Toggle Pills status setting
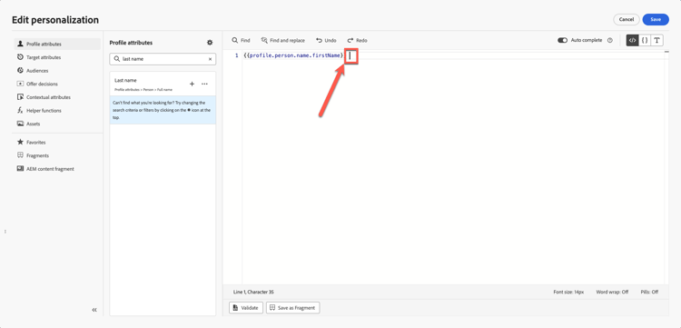The width and height of the screenshot is (681, 328). (x=649, y=292)
